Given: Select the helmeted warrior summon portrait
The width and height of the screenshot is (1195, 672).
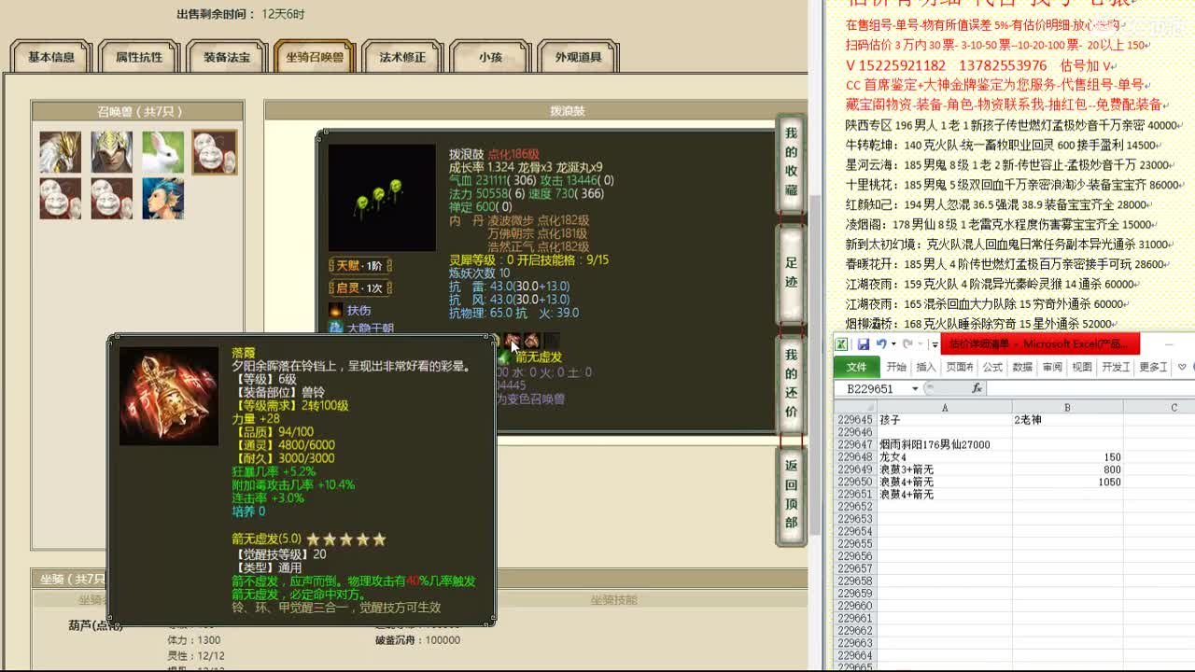Looking at the screenshot, I should [x=112, y=152].
